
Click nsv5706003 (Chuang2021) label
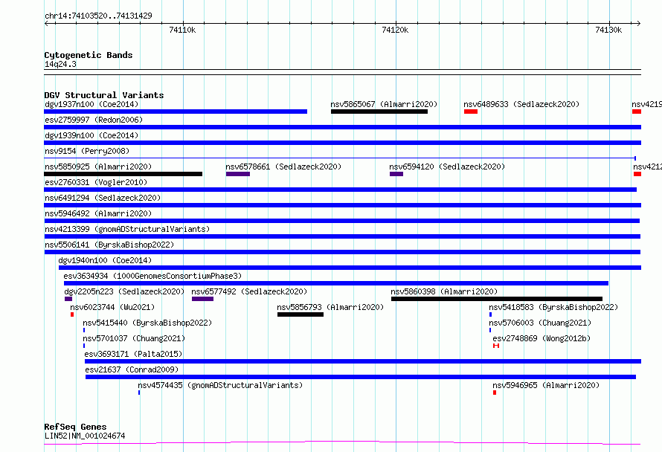[540, 323]
